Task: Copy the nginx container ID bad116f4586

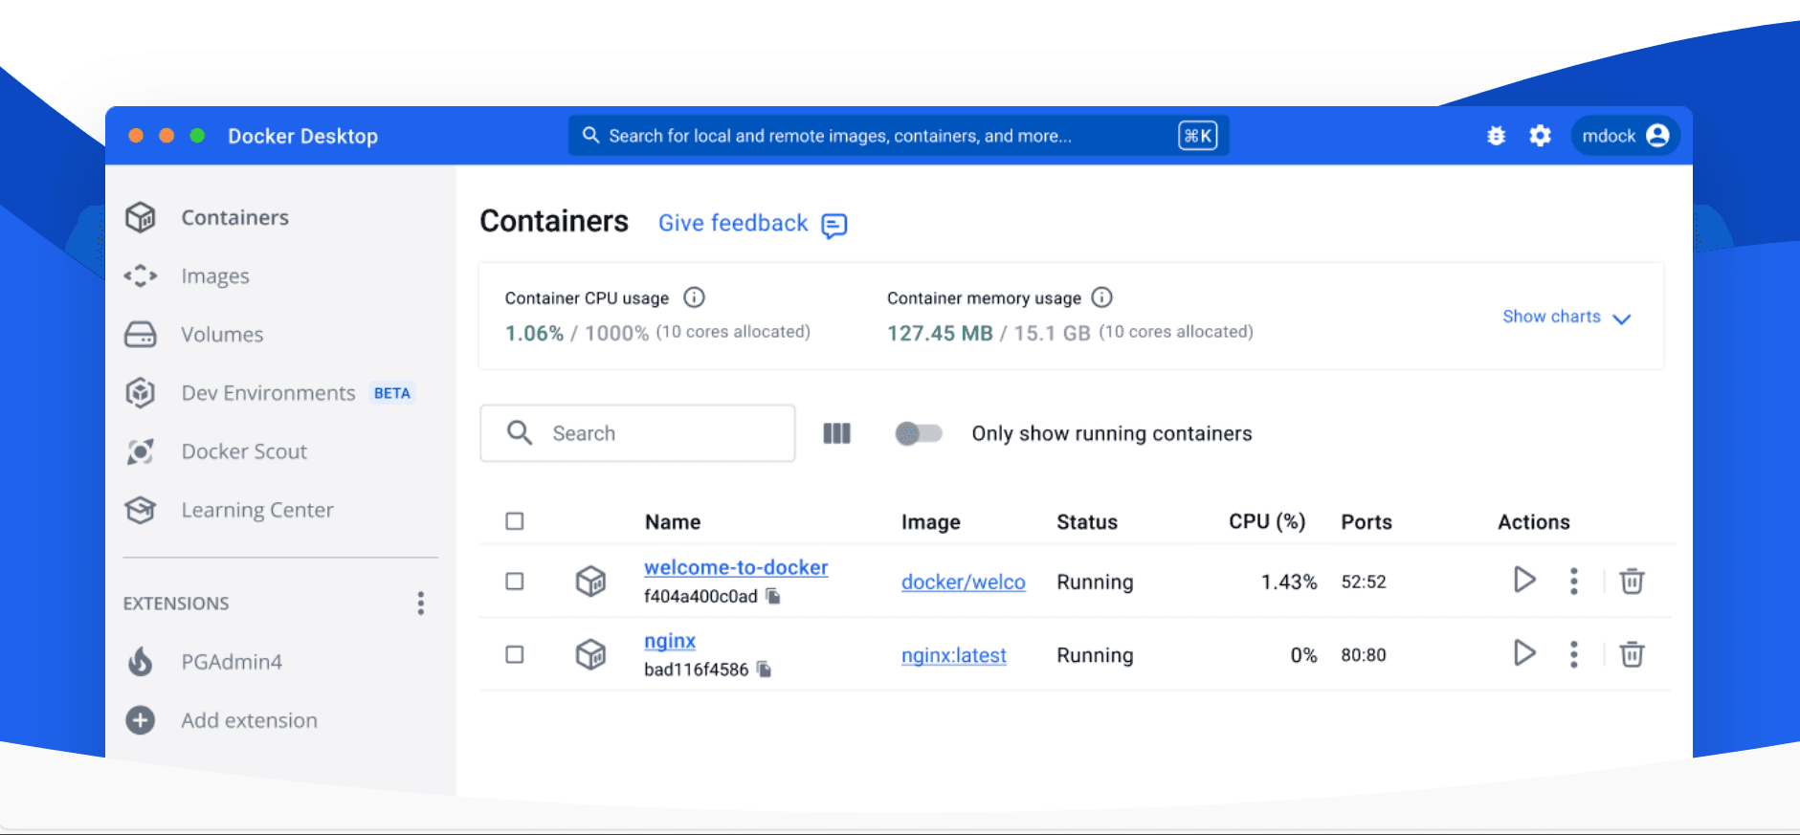Action: pyautogui.click(x=764, y=669)
